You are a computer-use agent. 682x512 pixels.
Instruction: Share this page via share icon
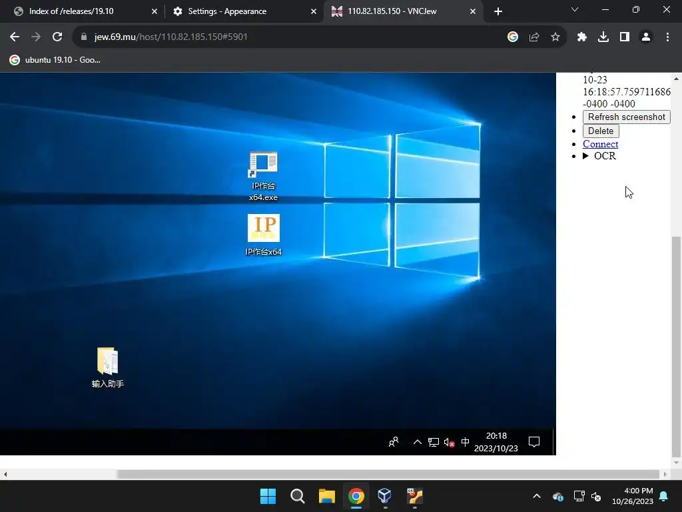pos(534,37)
